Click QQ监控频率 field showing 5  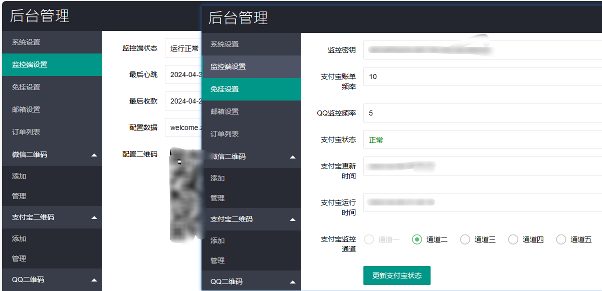483,113
